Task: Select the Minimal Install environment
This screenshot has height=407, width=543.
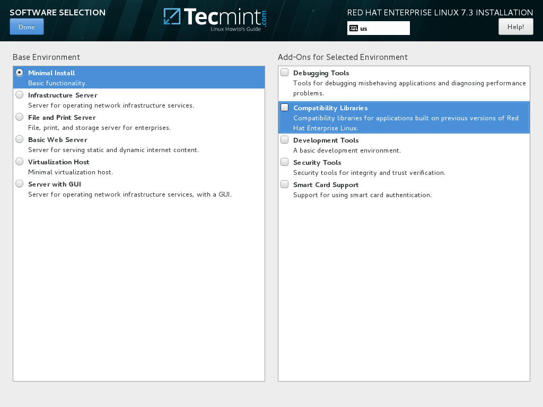Action: [x=19, y=72]
